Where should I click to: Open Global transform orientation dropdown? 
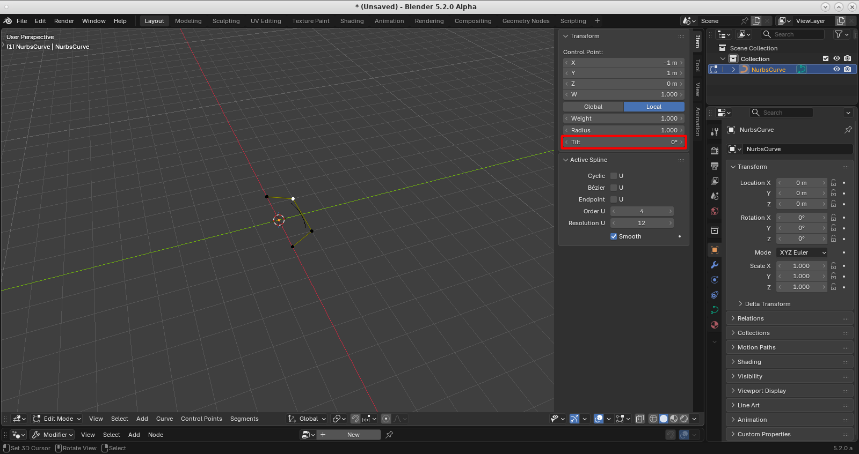point(307,419)
